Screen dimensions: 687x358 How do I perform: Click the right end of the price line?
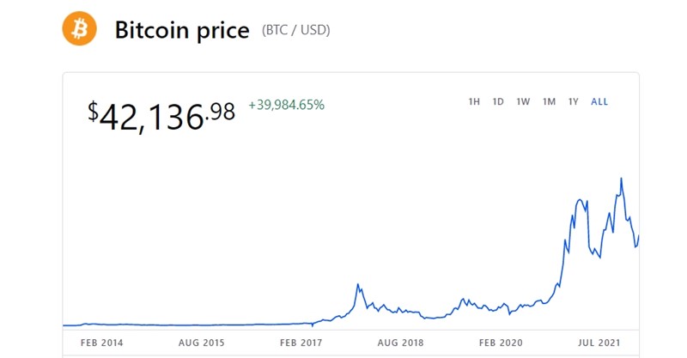click(639, 236)
